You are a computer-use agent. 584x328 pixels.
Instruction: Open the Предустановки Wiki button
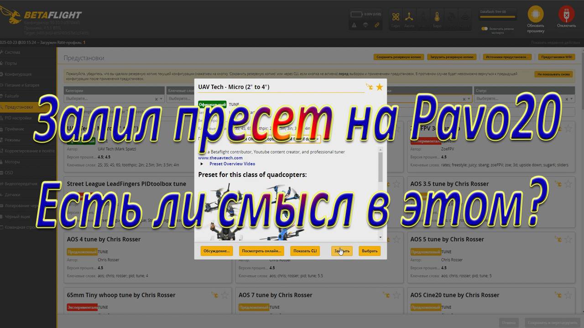(556, 57)
